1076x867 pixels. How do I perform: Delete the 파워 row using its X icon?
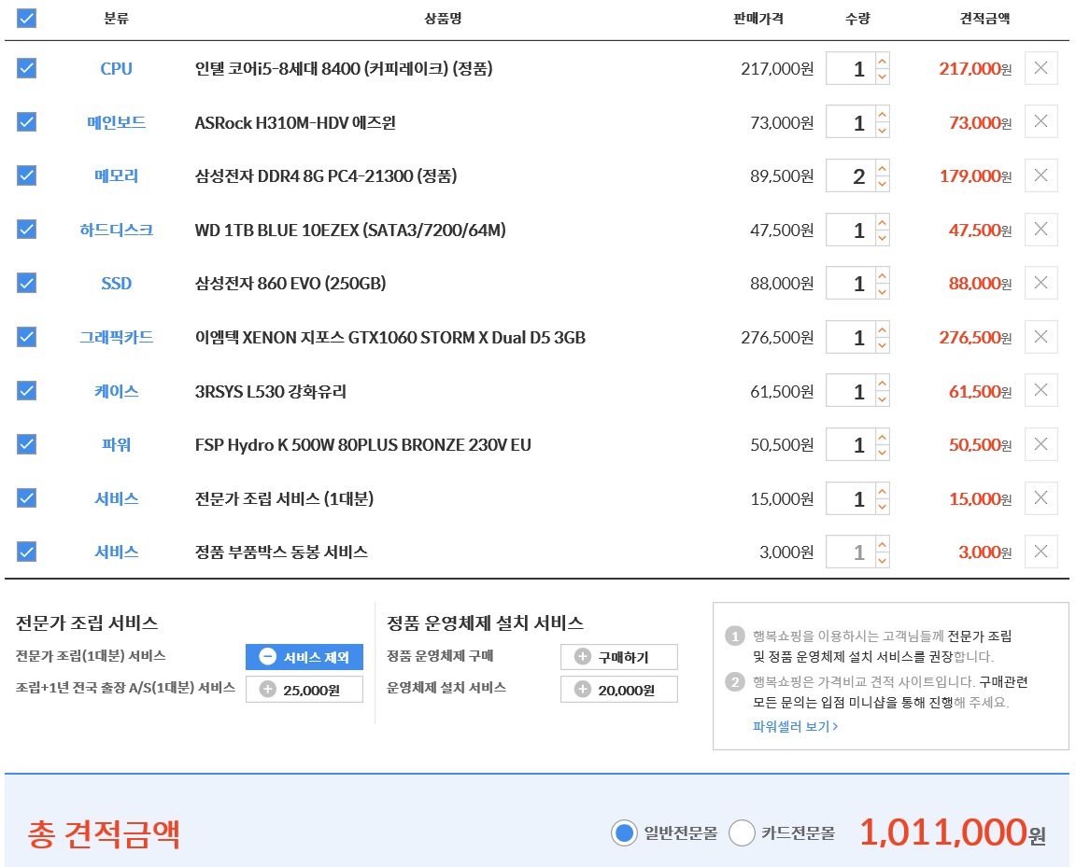pos(1041,444)
